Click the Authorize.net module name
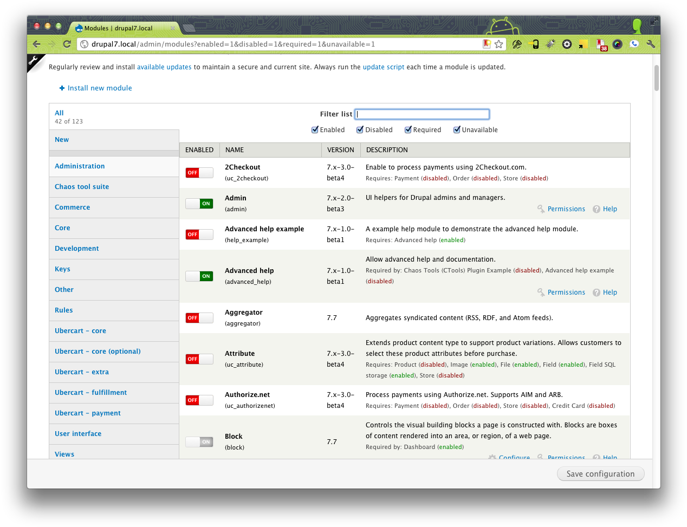The height and width of the screenshot is (527, 687). [x=247, y=395]
